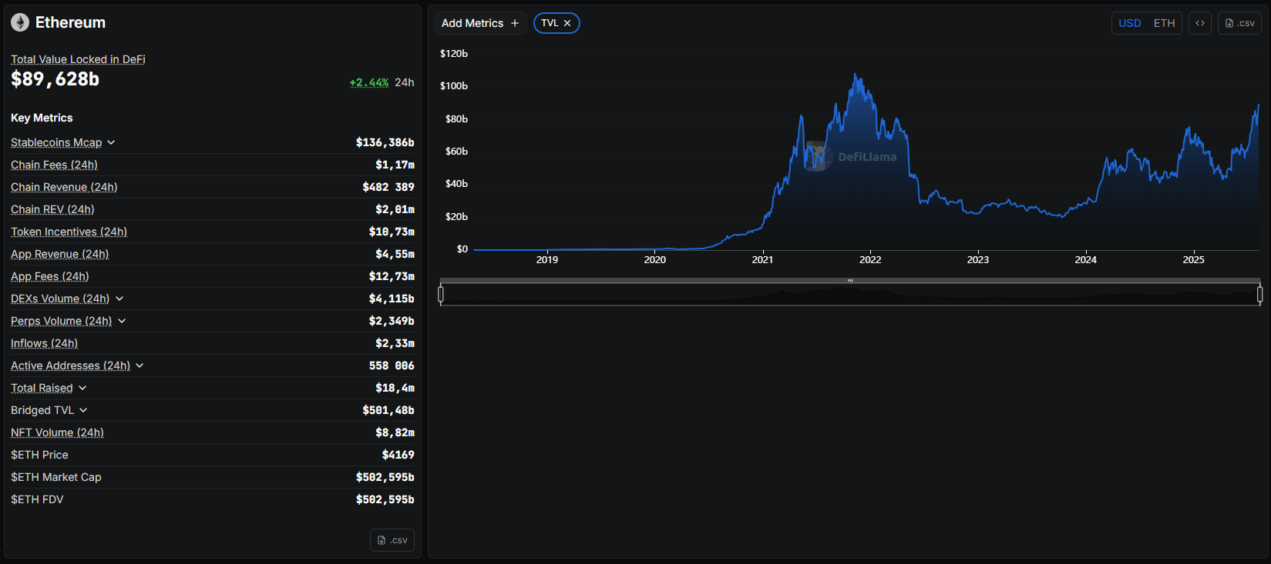
Task: Expand Perps Volume (24h) chevron
Action: pyautogui.click(x=122, y=321)
